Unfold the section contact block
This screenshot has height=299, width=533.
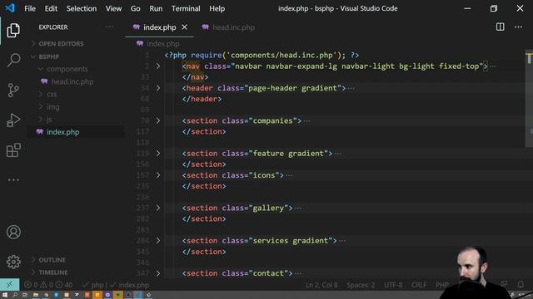tap(158, 273)
